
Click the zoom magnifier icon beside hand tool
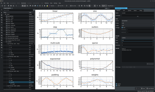100,6
